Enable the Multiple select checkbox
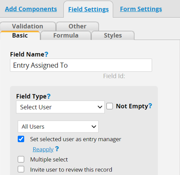The width and height of the screenshot is (180, 175). click(x=21, y=159)
